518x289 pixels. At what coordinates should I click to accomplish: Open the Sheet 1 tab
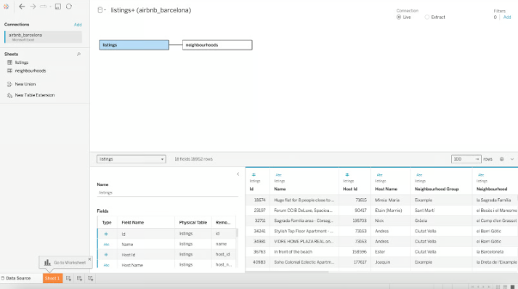(52, 278)
